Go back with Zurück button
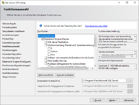The image size is (139, 105). [x=97, y=100]
